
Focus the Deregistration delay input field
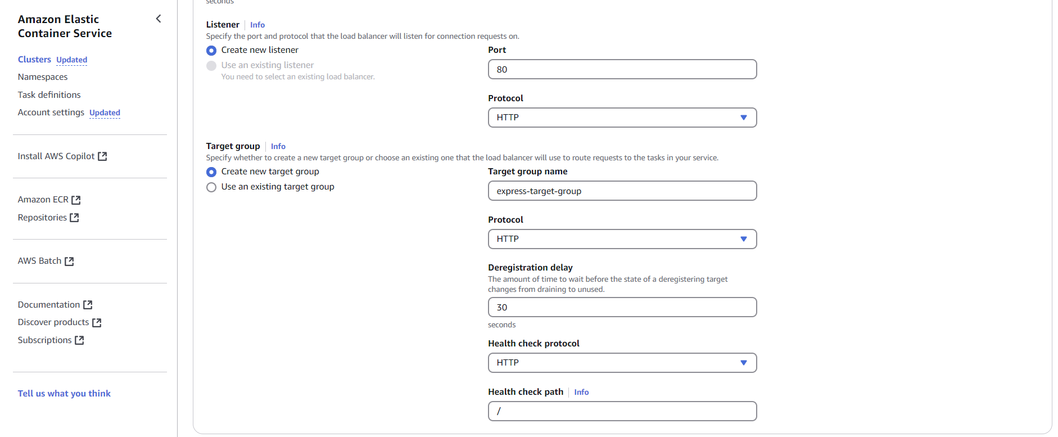click(x=622, y=307)
